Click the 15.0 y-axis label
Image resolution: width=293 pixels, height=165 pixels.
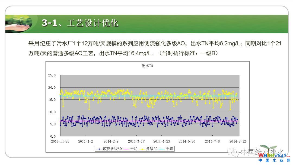(52, 100)
